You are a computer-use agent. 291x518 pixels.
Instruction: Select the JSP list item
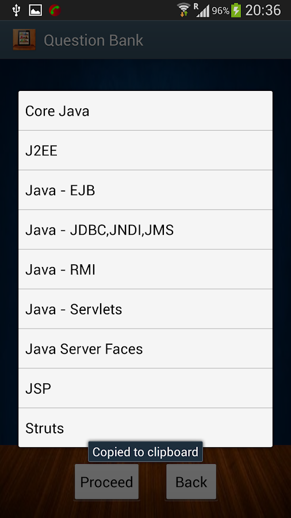pyautogui.click(x=145, y=389)
